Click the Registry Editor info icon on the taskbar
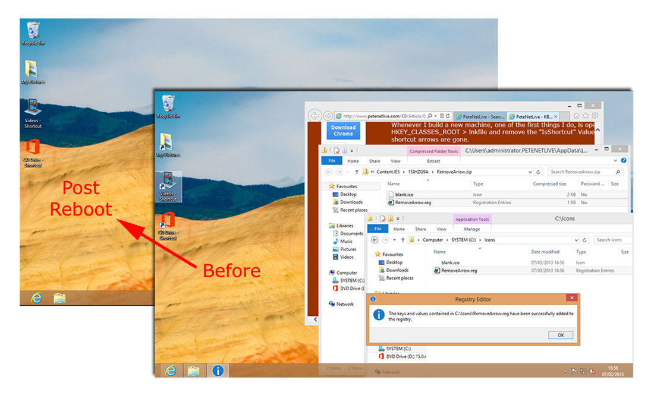 click(218, 370)
